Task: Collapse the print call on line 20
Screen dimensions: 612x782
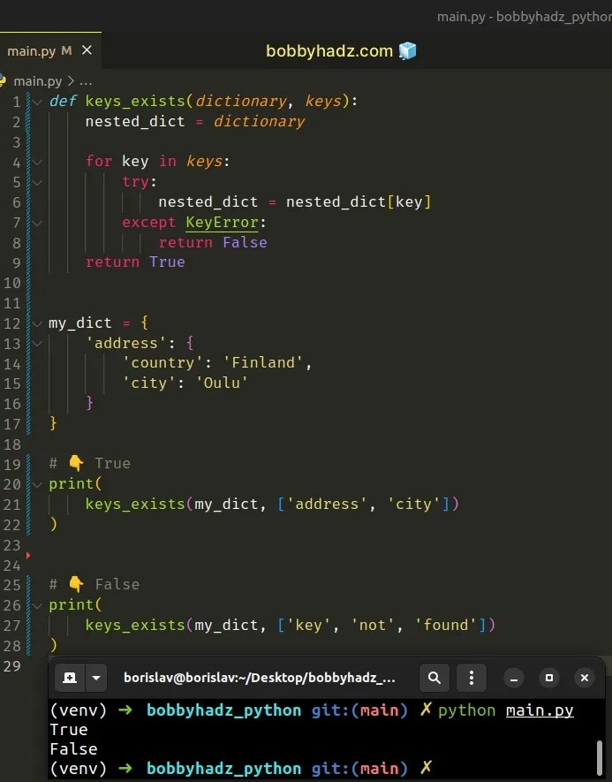Action: tap(37, 484)
